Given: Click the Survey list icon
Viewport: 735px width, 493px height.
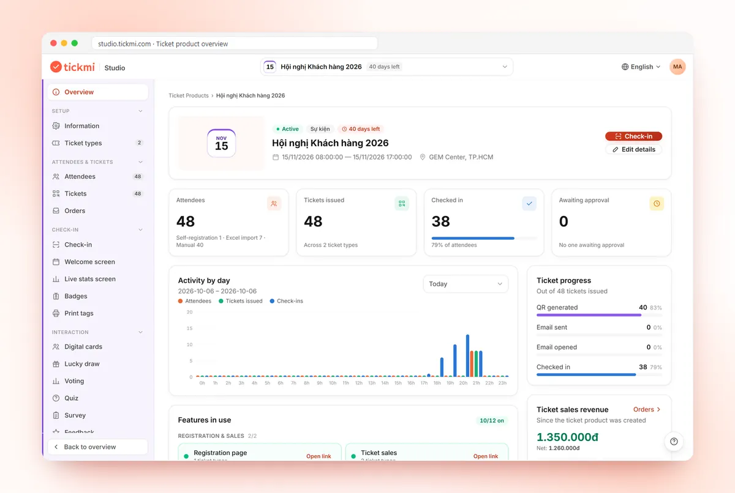Looking at the screenshot, I should [x=56, y=415].
